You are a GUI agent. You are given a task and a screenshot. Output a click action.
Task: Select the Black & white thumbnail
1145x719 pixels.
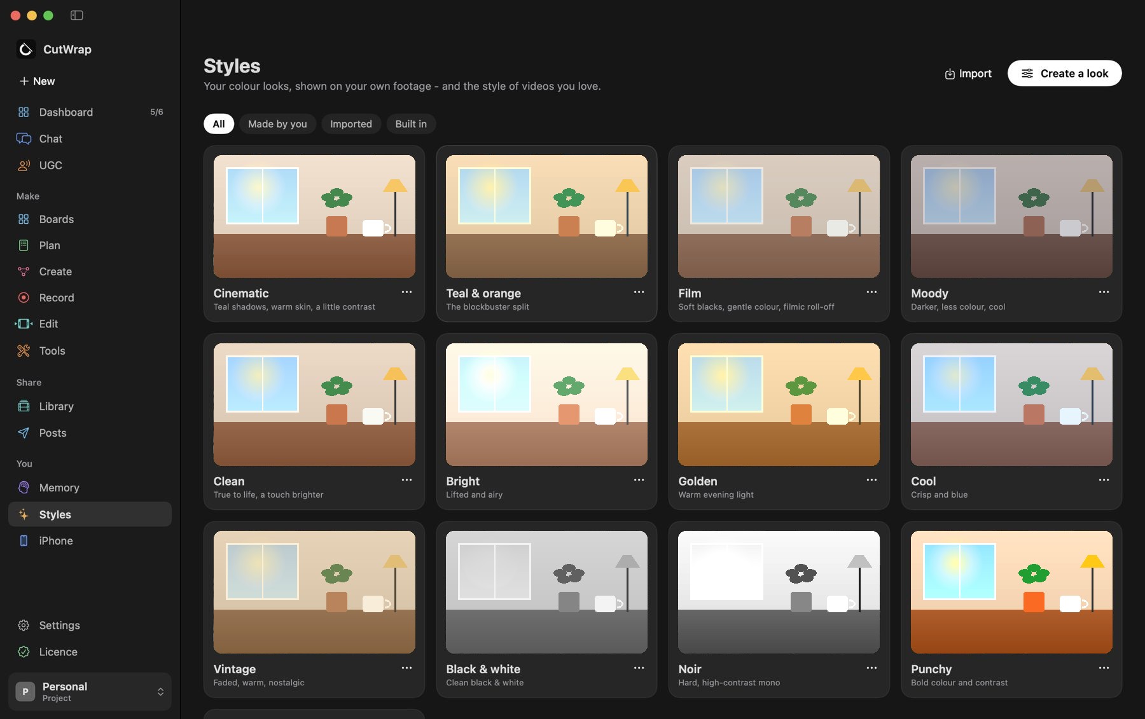(546, 592)
